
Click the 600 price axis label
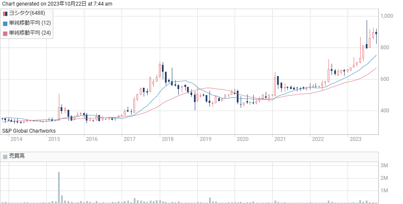coord(385,79)
